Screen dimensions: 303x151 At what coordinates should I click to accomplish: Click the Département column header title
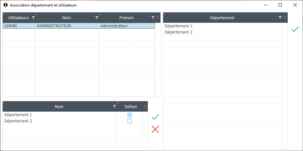222,18
